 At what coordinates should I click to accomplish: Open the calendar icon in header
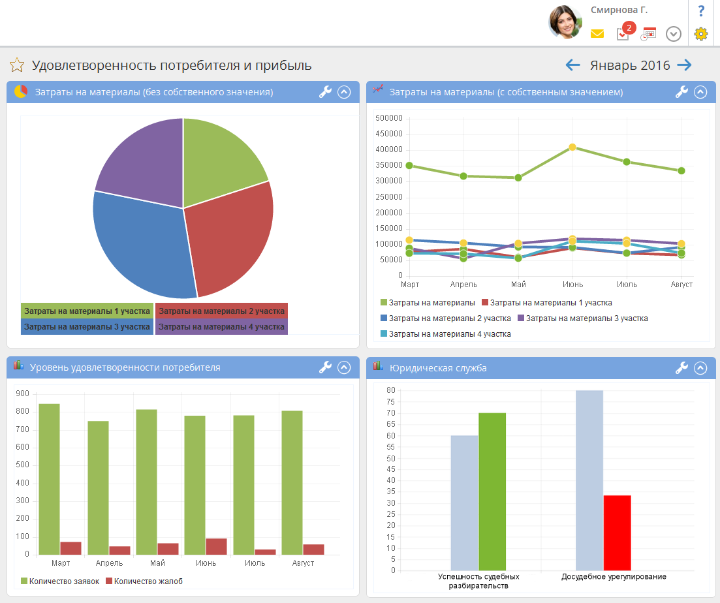coord(648,34)
